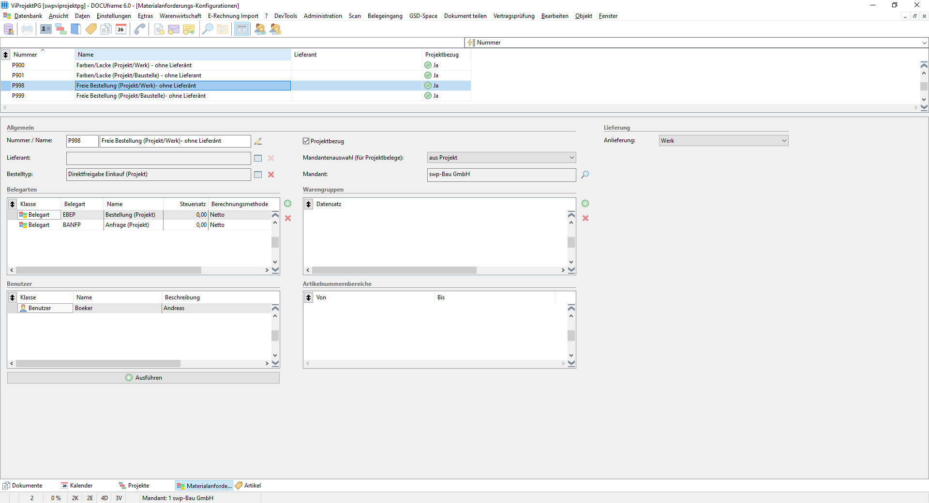Viewport: 929px width, 503px height.
Task: Add a Belegart with the green plus
Action: [x=288, y=204]
